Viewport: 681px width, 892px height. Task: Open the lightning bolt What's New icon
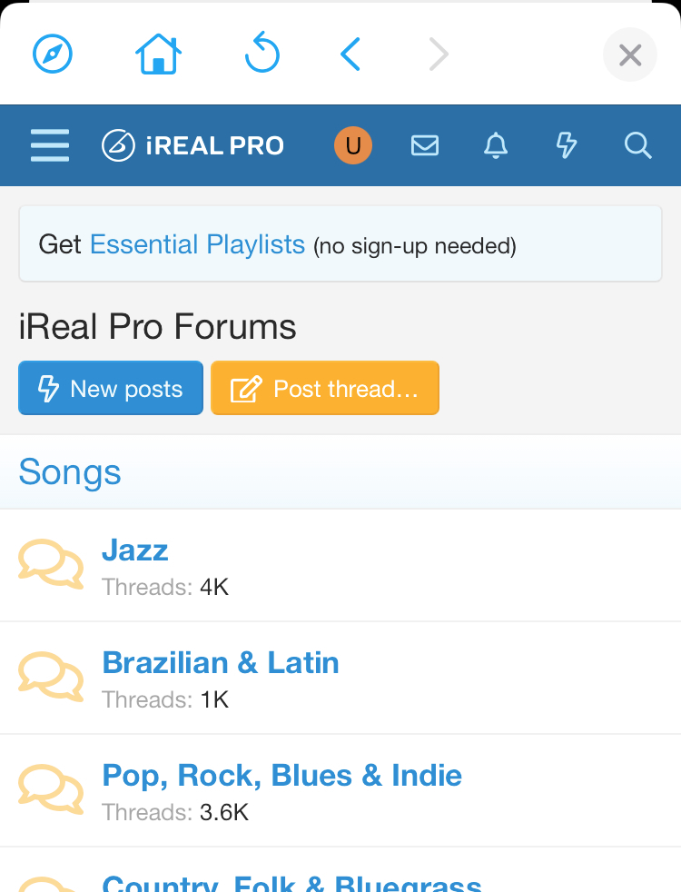point(567,145)
